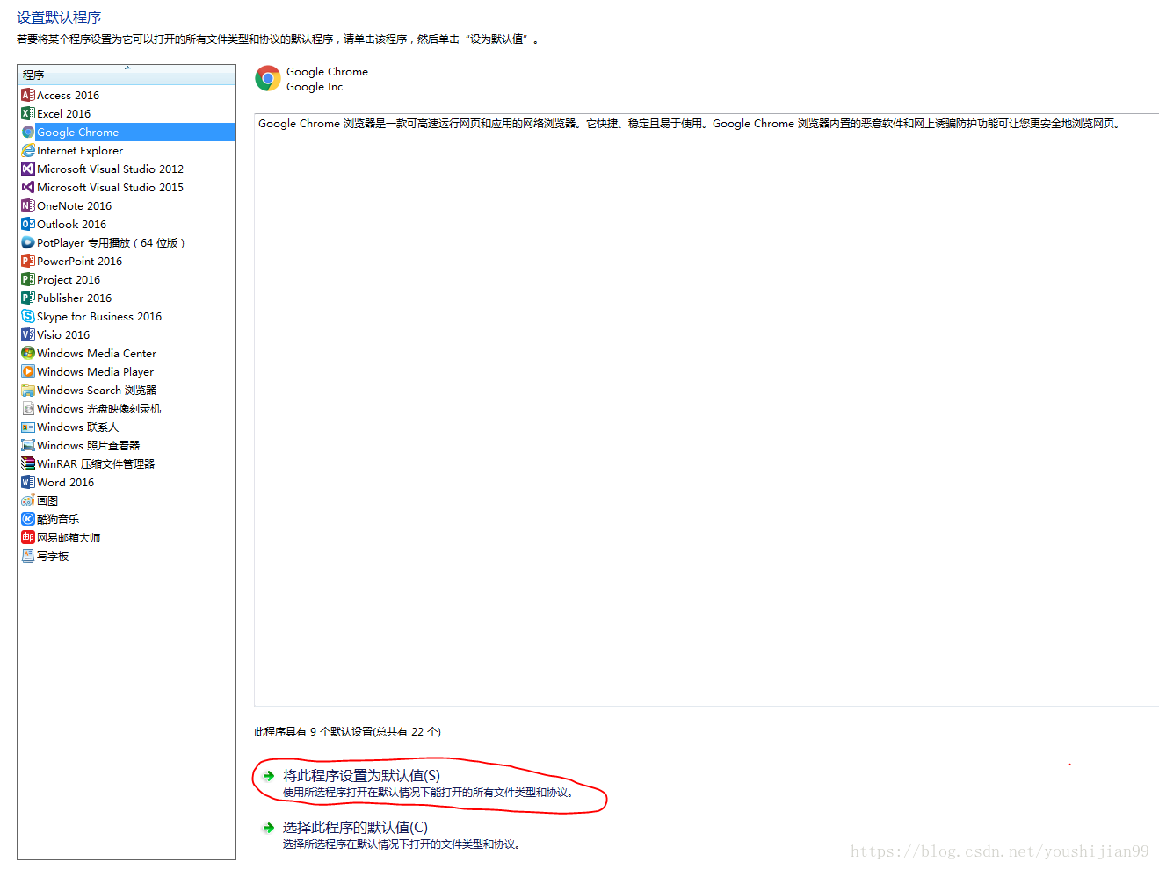The width and height of the screenshot is (1159, 869).
Task: Select Access 2016 in program list
Action: point(68,95)
